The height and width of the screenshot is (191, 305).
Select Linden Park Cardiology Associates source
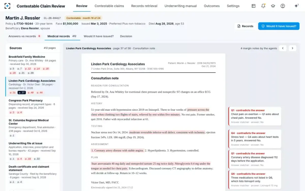tap(33, 87)
